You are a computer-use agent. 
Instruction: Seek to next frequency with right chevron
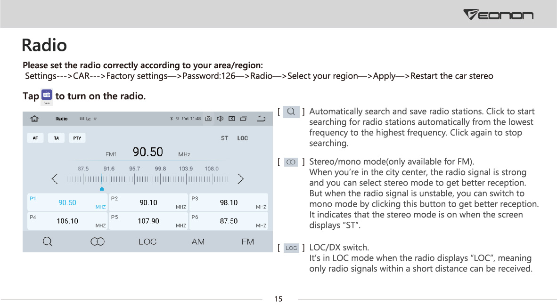pos(240,179)
